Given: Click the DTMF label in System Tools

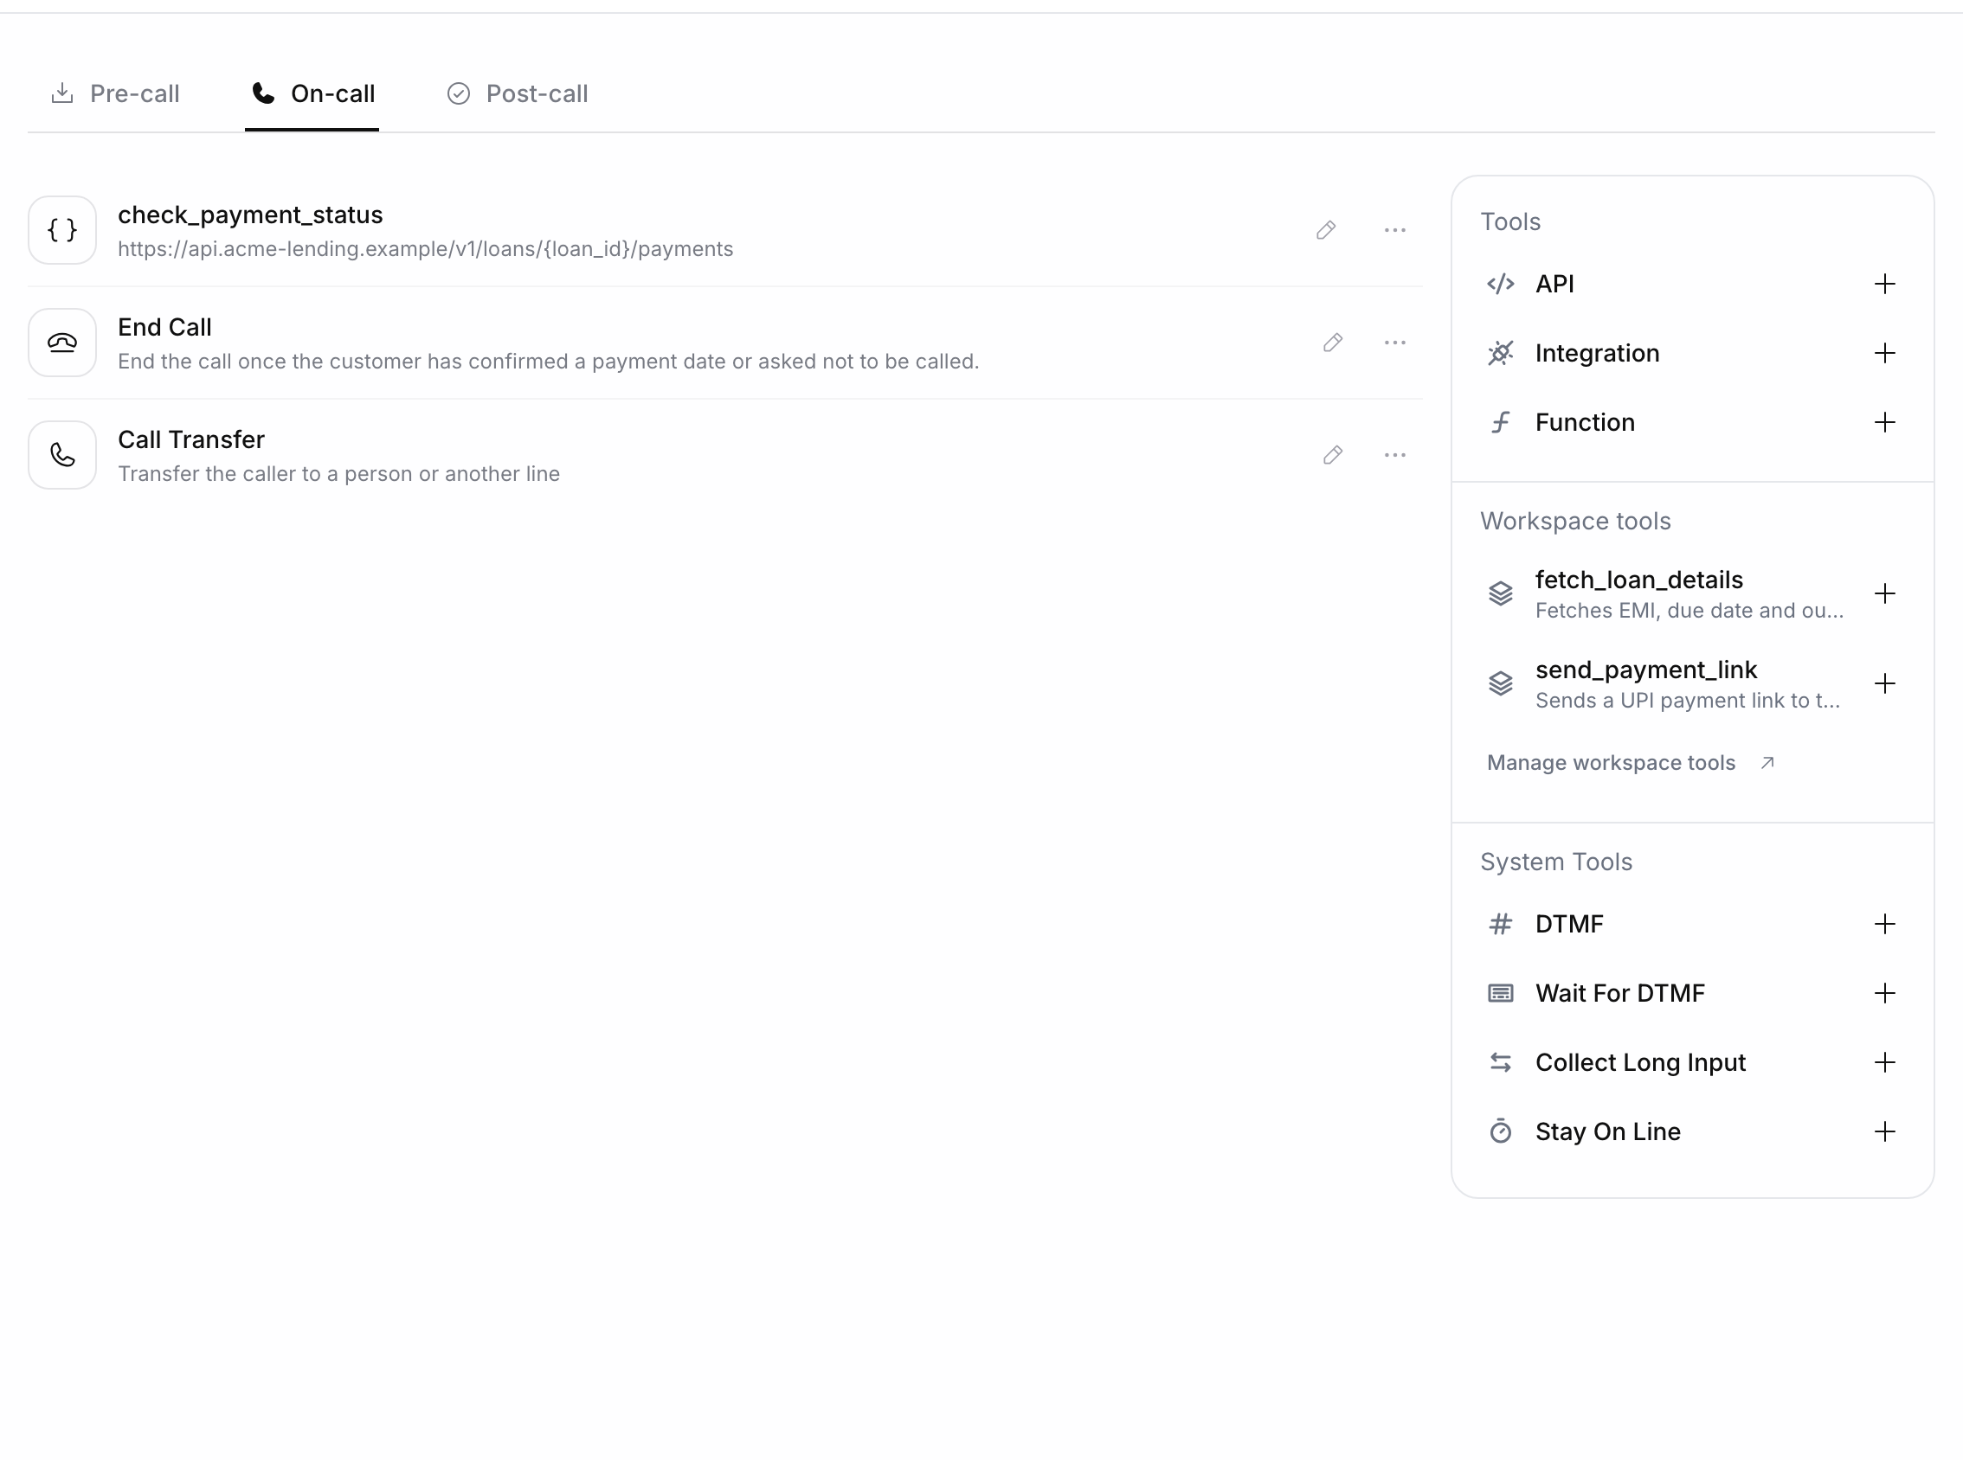Looking at the screenshot, I should [x=1569, y=925].
